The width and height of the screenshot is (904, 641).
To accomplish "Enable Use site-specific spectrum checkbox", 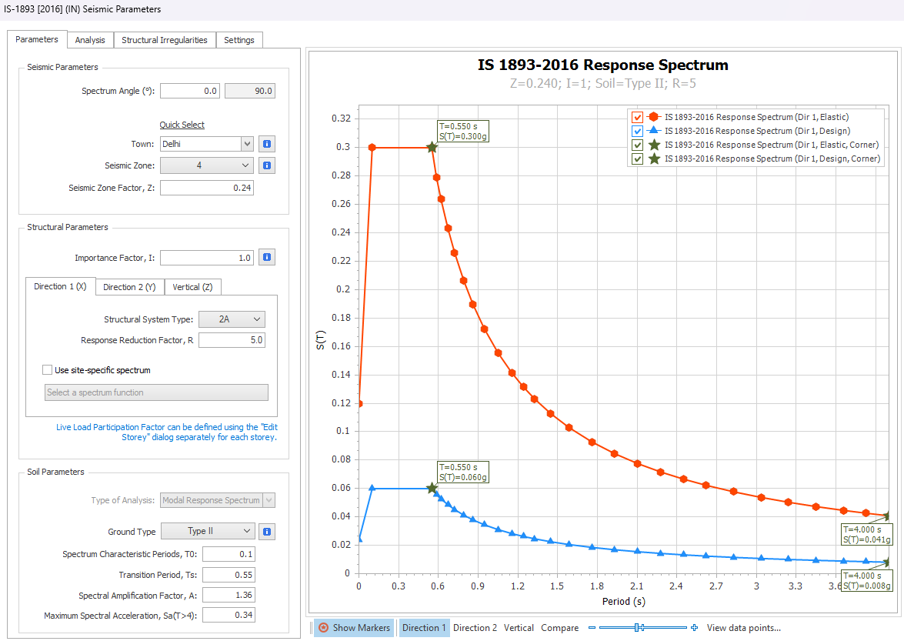I will pos(48,370).
